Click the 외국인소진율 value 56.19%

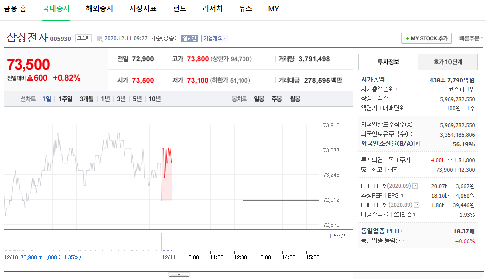click(x=464, y=144)
